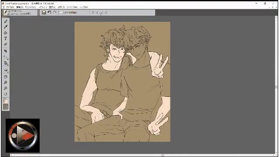Open the レイヤー (Layer) menu
Viewport: 279px width, 157px height.
pyautogui.click(x=43, y=7)
